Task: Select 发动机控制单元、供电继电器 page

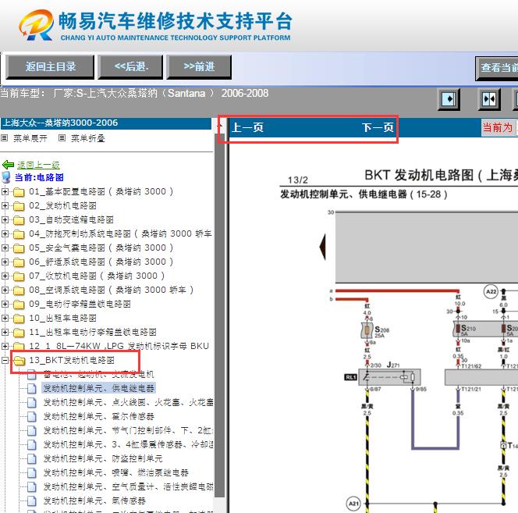Action: pyautogui.click(x=99, y=388)
